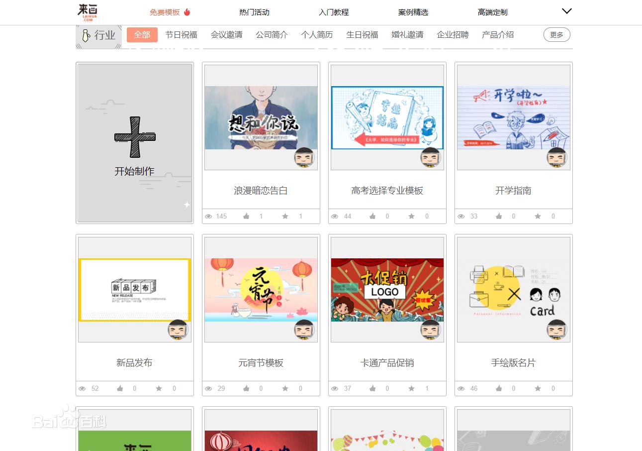Click the author avatar on 高考选择专业模板 card
This screenshot has width=642, height=451.
click(431, 157)
